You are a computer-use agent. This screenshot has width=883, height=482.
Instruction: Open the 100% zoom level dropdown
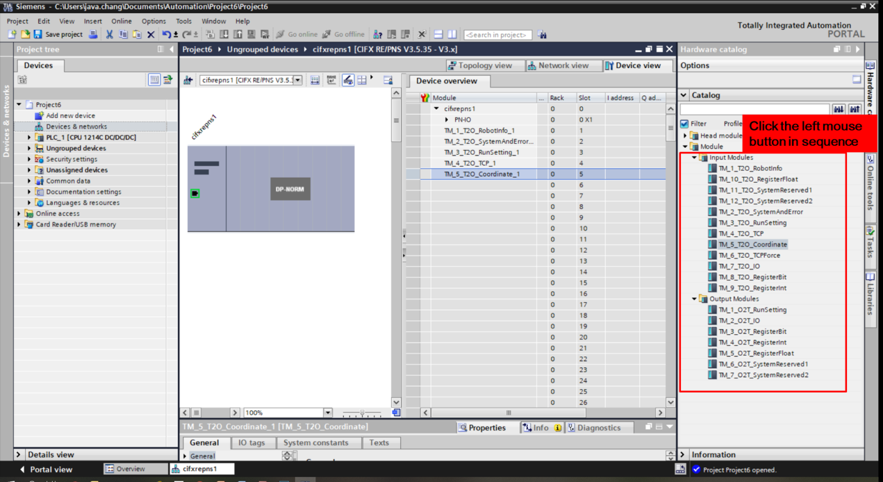328,413
